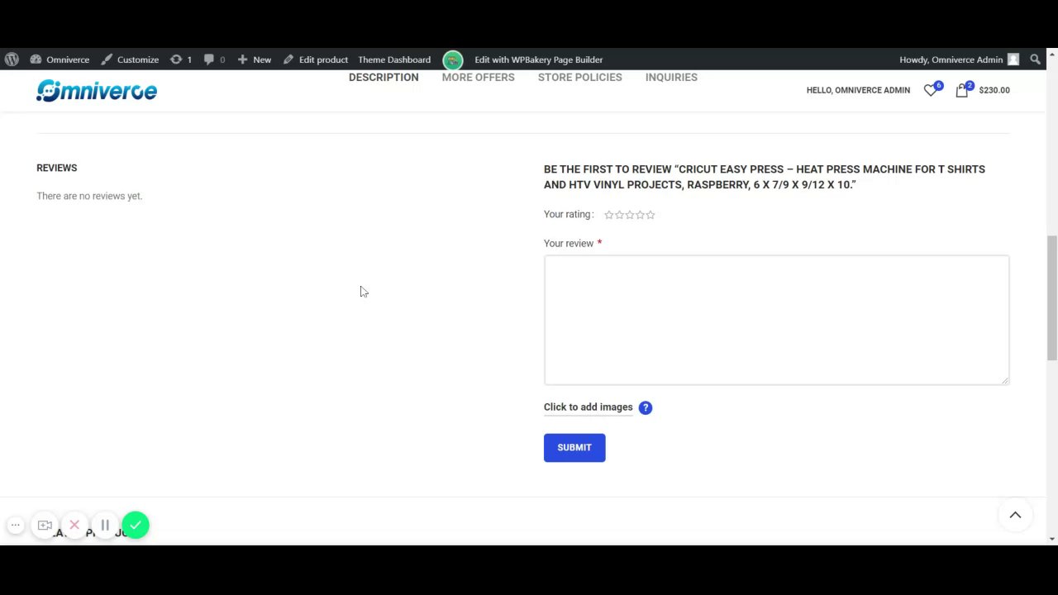
Task: Click the scrollbar down arrow
Action: tap(1051, 539)
